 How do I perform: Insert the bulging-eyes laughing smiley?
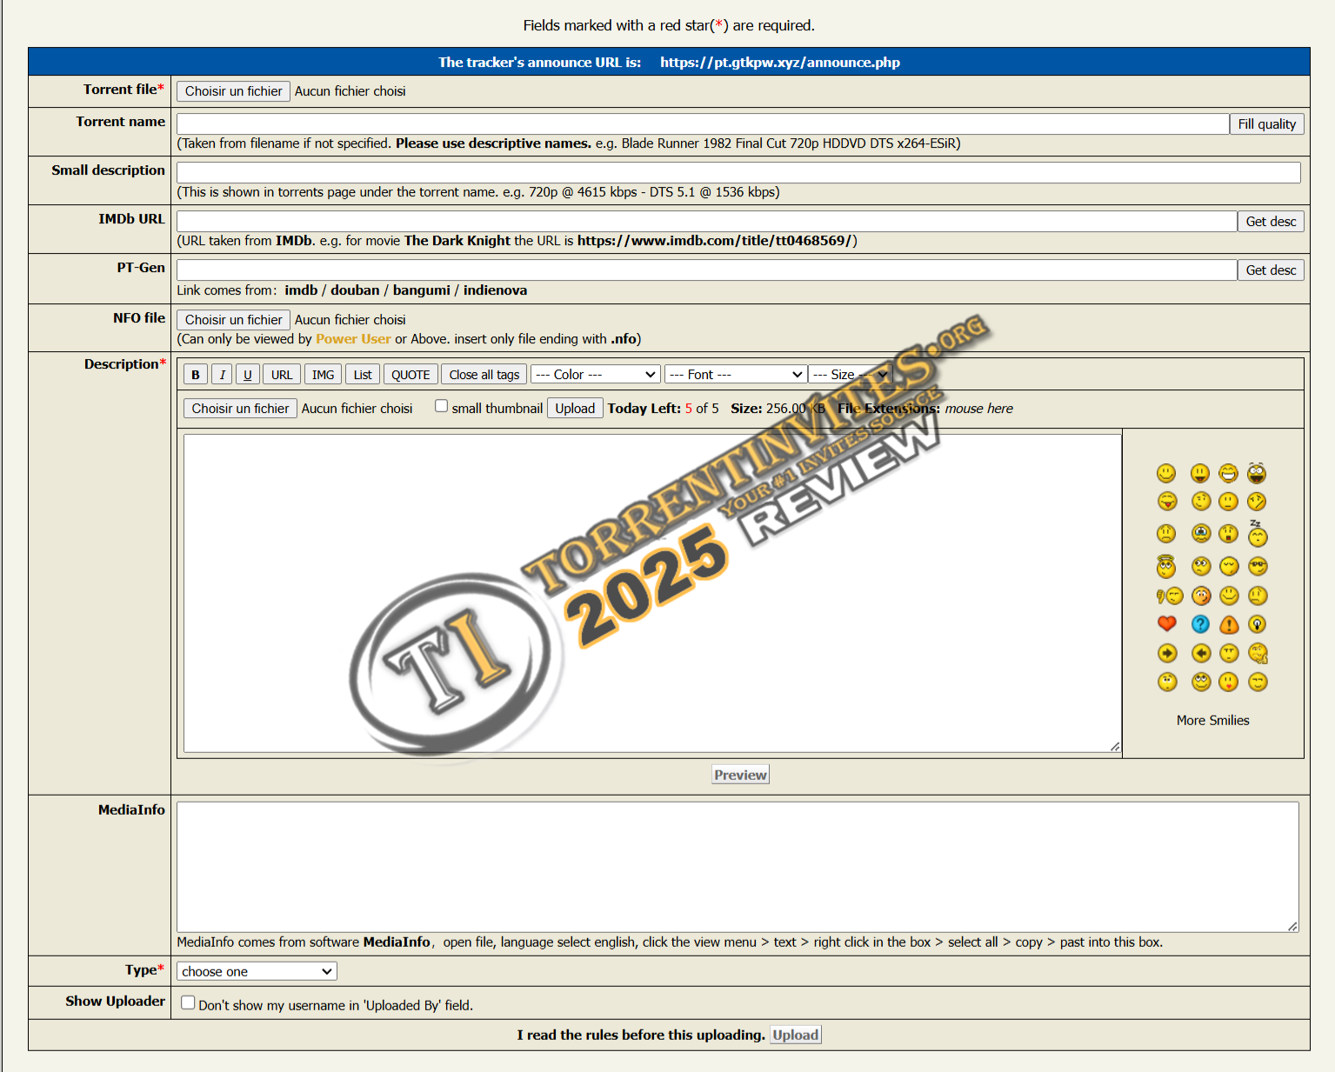pyautogui.click(x=1257, y=473)
